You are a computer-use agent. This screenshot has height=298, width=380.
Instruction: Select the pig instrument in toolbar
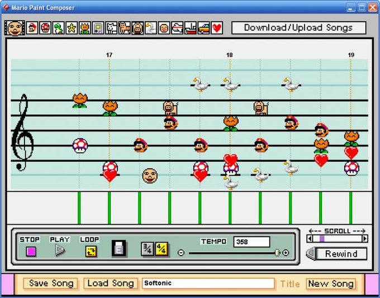(137, 28)
